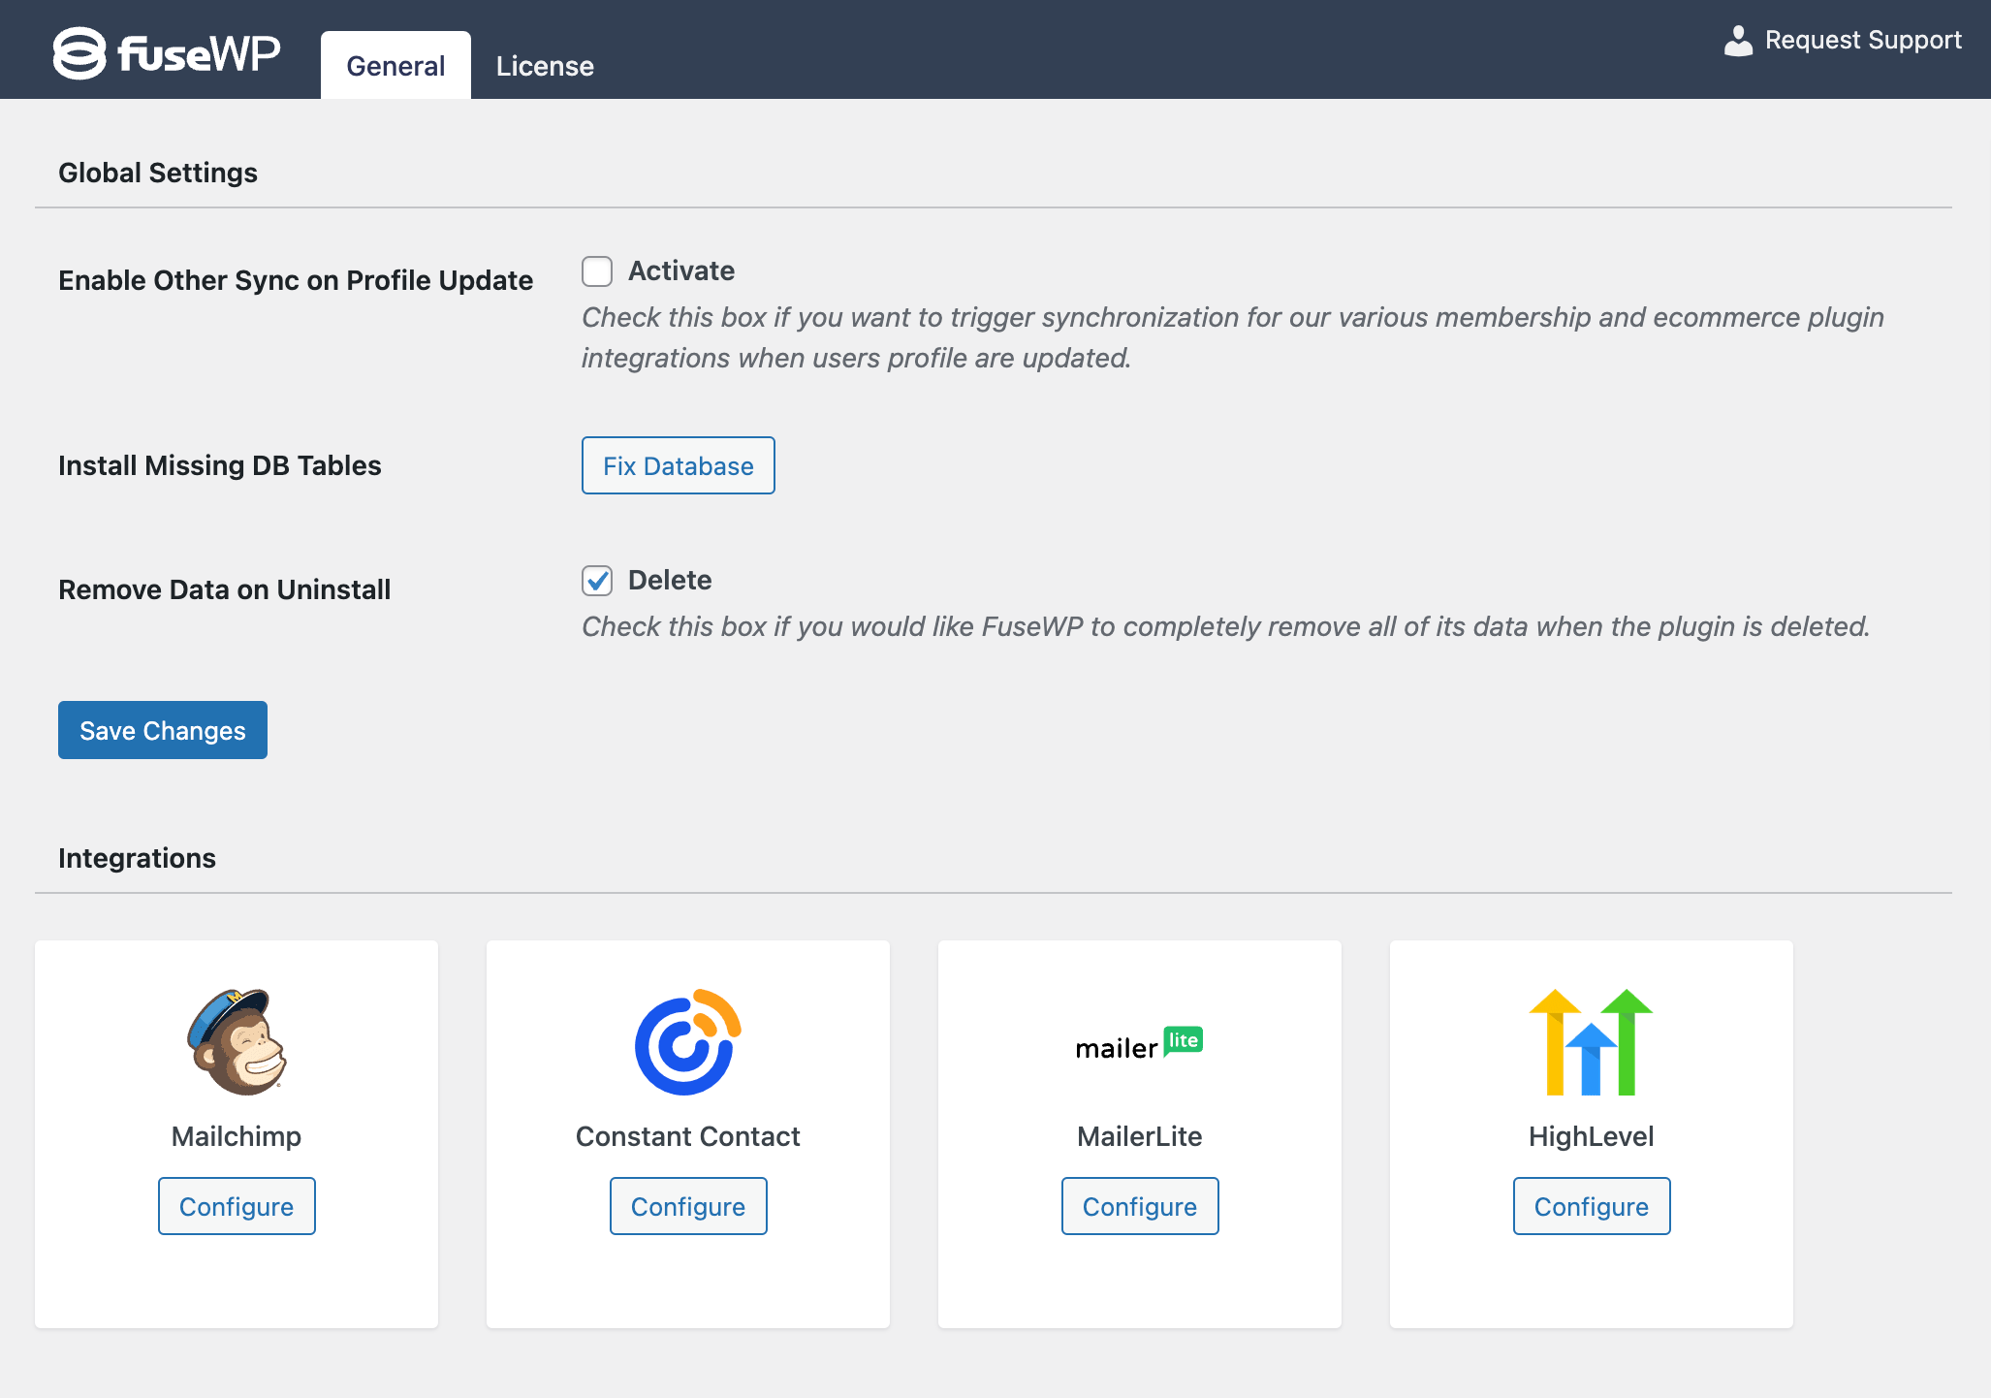Switch to the License tab
This screenshot has width=1991, height=1398.
(545, 65)
